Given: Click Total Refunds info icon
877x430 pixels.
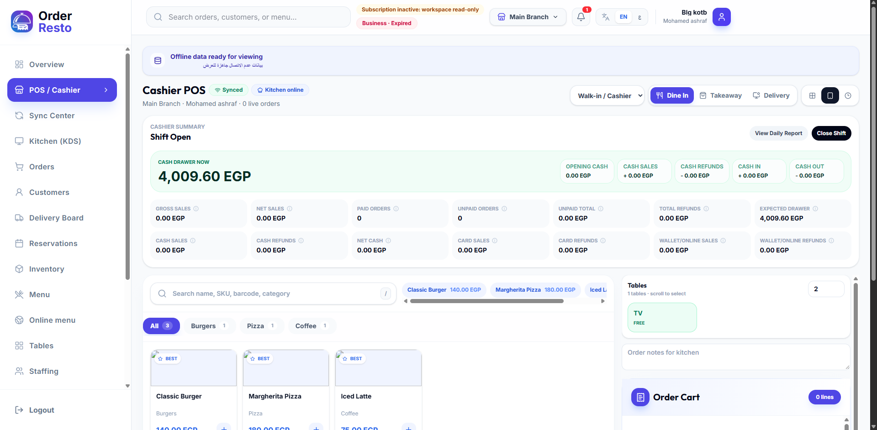Looking at the screenshot, I should pos(706,209).
